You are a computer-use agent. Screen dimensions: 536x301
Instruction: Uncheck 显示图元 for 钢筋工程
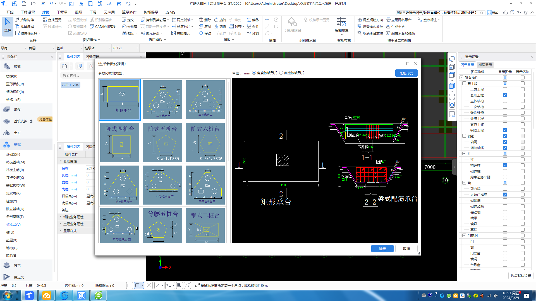(505, 130)
